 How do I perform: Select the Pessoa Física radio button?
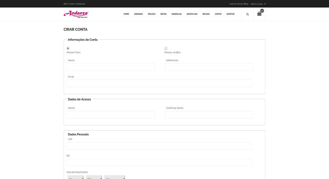click(x=68, y=48)
